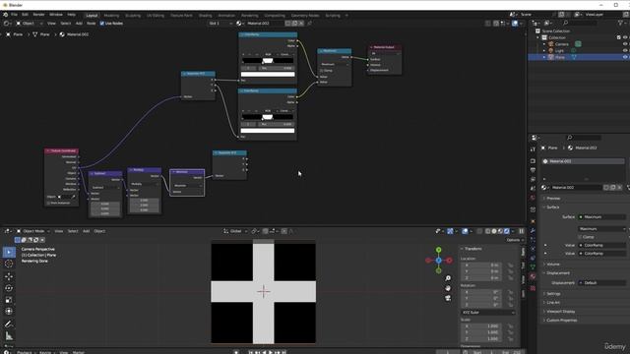Open the Maximum operation dropdown in properties panel
This screenshot has width=630, height=354.
point(601,229)
